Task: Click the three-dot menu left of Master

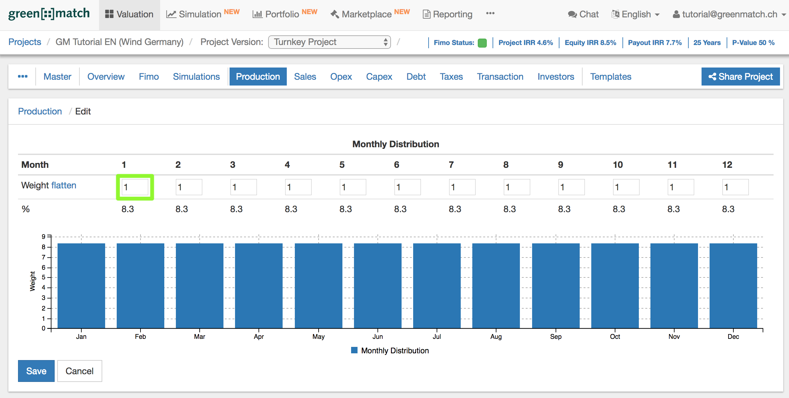Action: pyautogui.click(x=23, y=77)
